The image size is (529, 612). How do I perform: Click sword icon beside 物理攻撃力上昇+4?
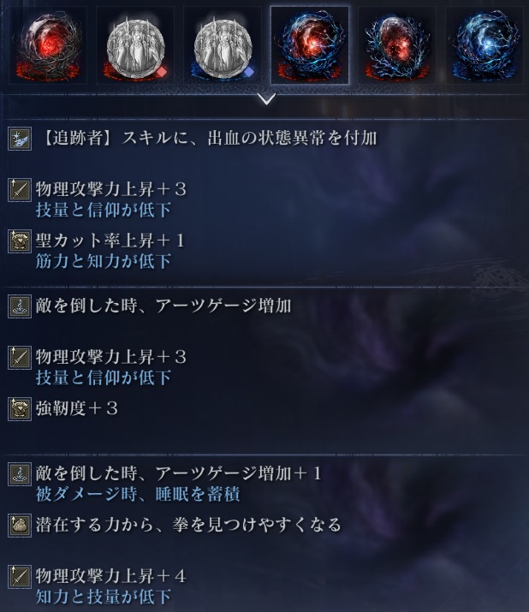coord(20,577)
